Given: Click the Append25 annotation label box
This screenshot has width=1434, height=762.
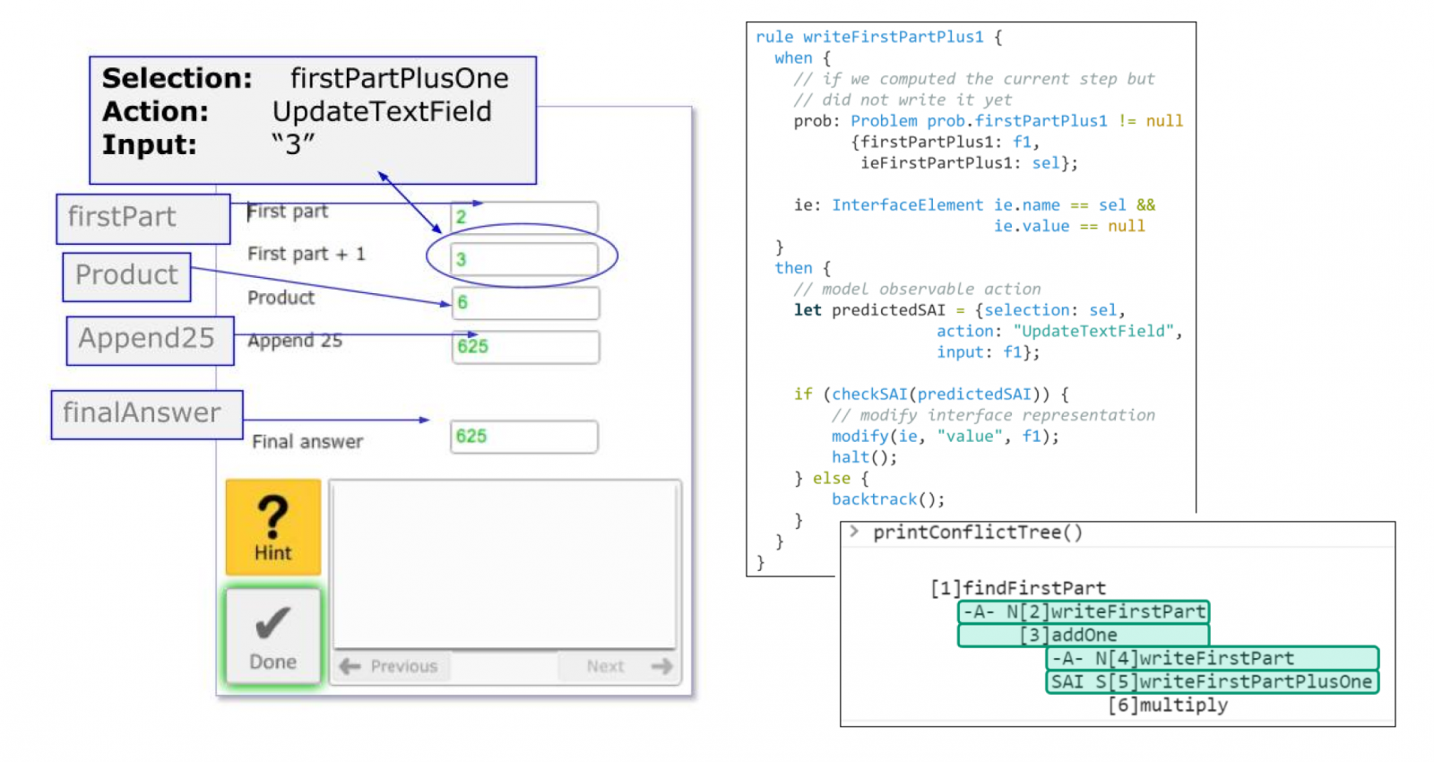Looking at the screenshot, I should pyautogui.click(x=150, y=341).
